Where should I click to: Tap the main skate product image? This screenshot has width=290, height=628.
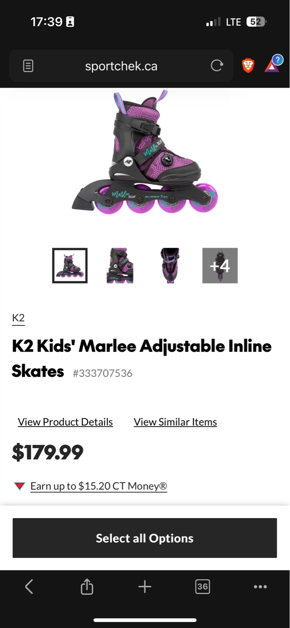[x=145, y=153]
